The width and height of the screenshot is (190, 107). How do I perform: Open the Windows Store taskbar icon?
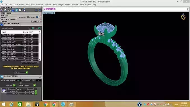click(20, 104)
